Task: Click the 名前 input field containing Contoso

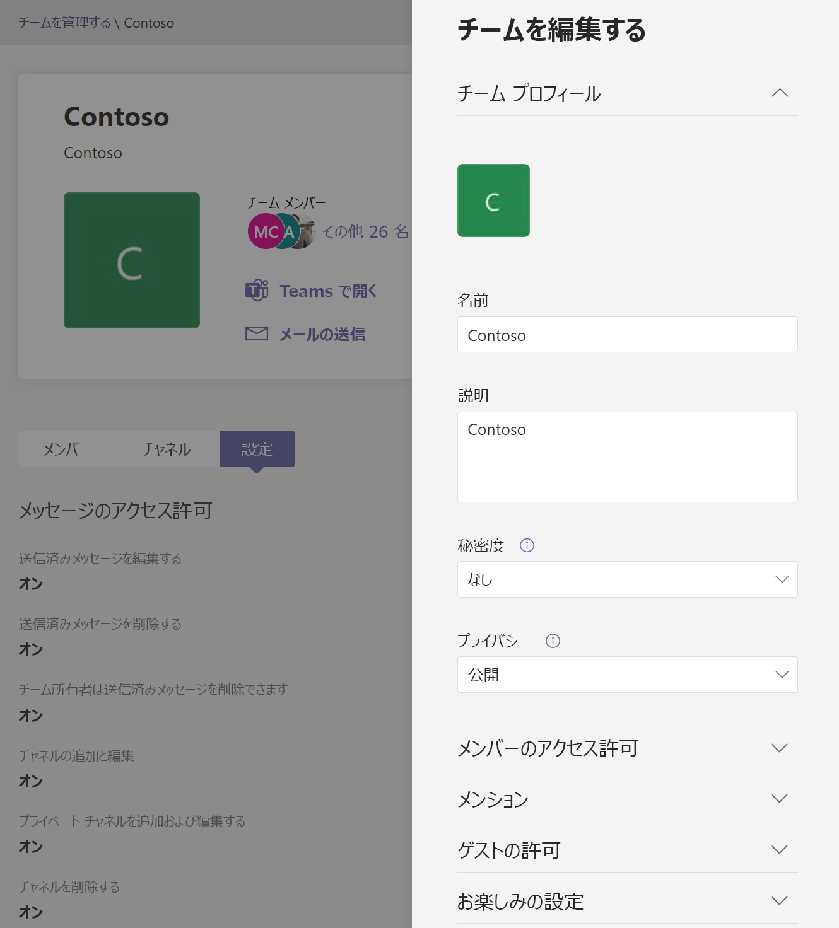Action: [x=628, y=335]
